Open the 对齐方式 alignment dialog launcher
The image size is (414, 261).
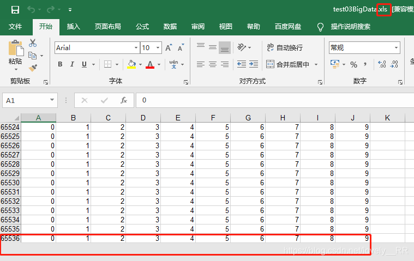point(320,82)
